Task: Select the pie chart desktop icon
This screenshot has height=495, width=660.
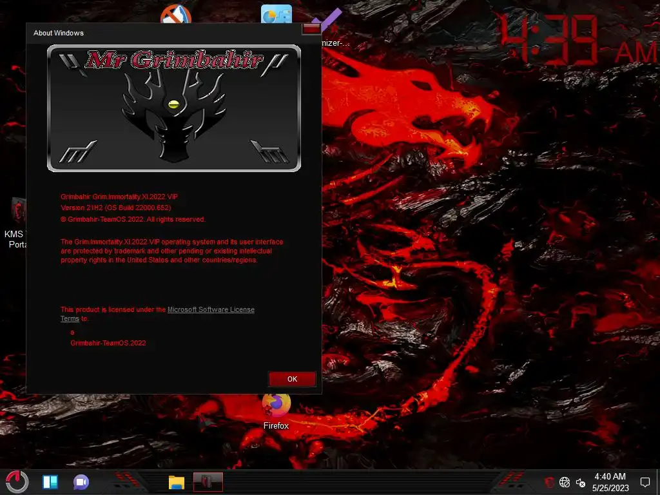Action: coord(276,14)
